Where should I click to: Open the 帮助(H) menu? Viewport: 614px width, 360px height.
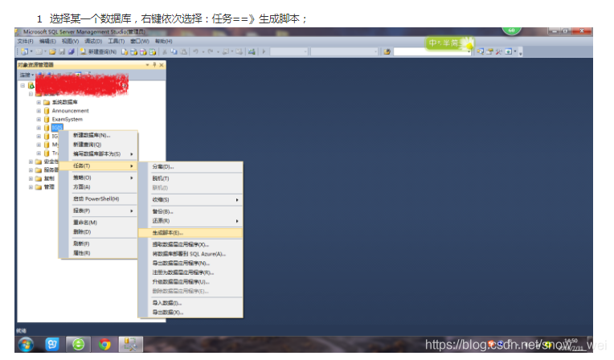(x=164, y=41)
